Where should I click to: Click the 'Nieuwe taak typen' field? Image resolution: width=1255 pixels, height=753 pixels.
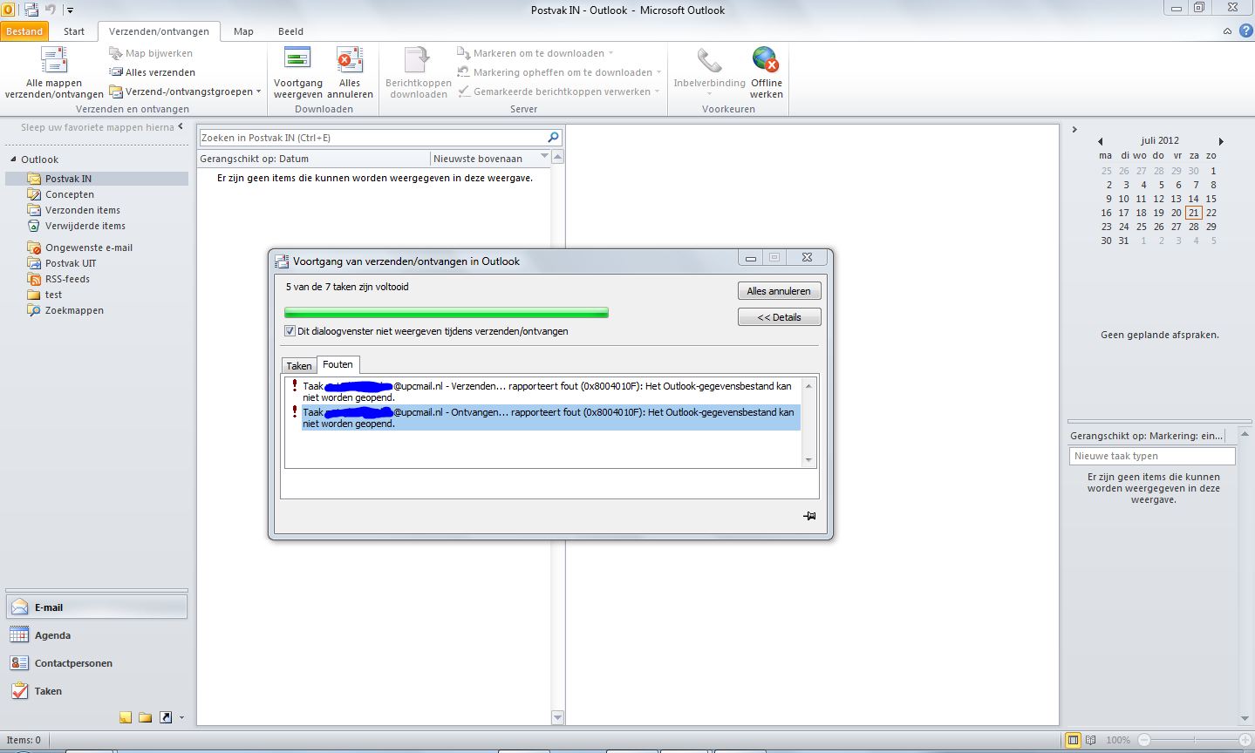[x=1152, y=456]
